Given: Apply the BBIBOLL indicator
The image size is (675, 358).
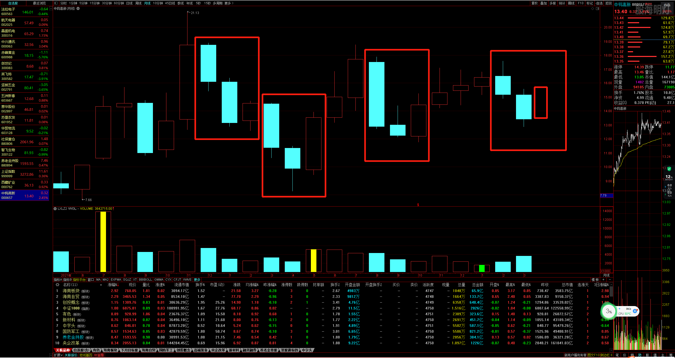Looking at the screenshot, I should point(146,280).
